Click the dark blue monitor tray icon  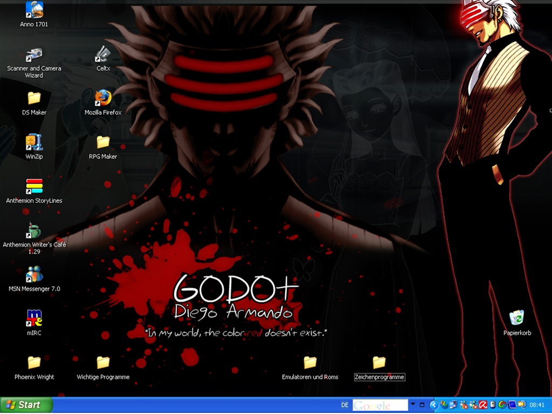(x=512, y=405)
